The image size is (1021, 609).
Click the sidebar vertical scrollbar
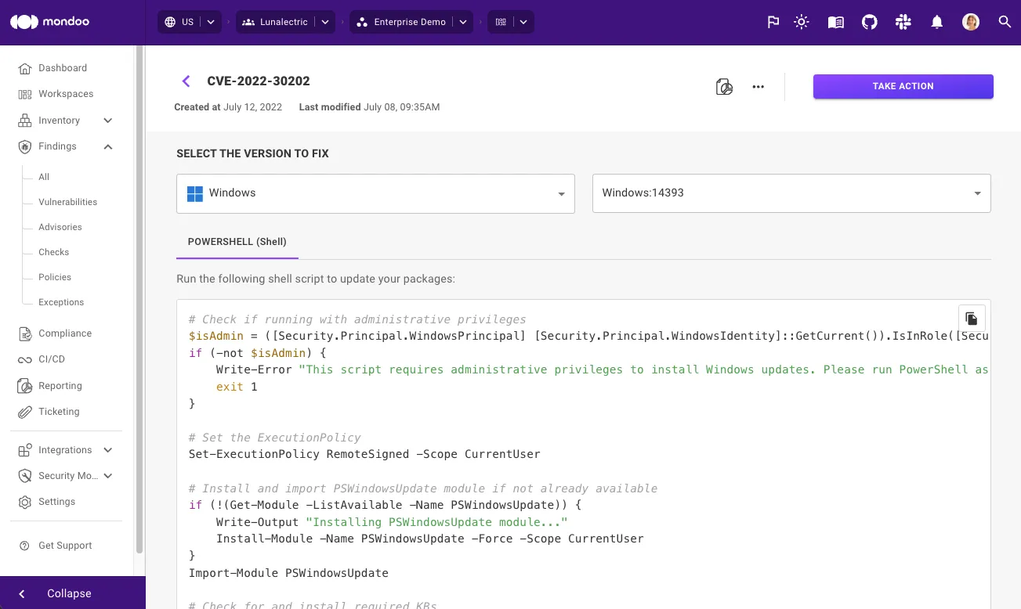(x=139, y=297)
